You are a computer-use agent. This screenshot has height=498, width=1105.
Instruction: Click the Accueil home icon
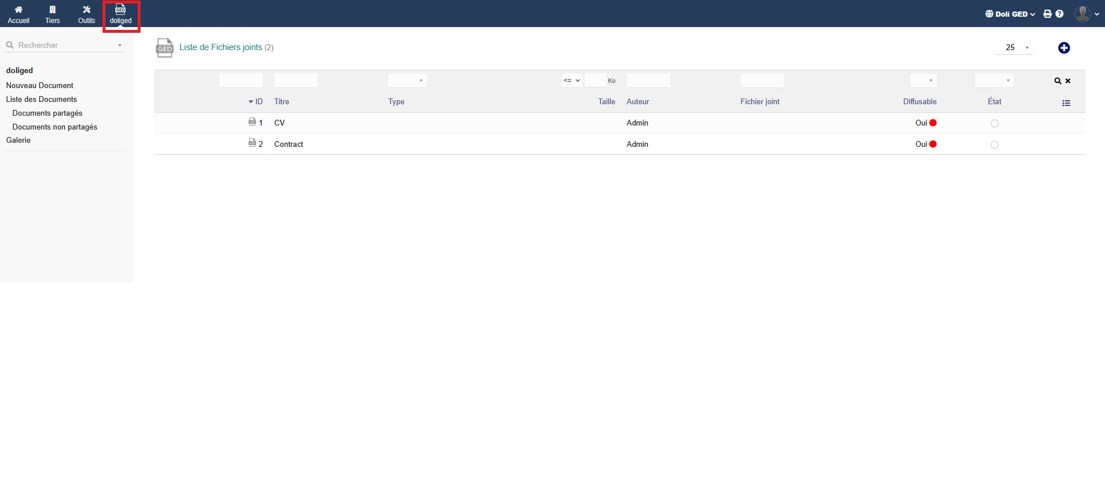(x=18, y=10)
